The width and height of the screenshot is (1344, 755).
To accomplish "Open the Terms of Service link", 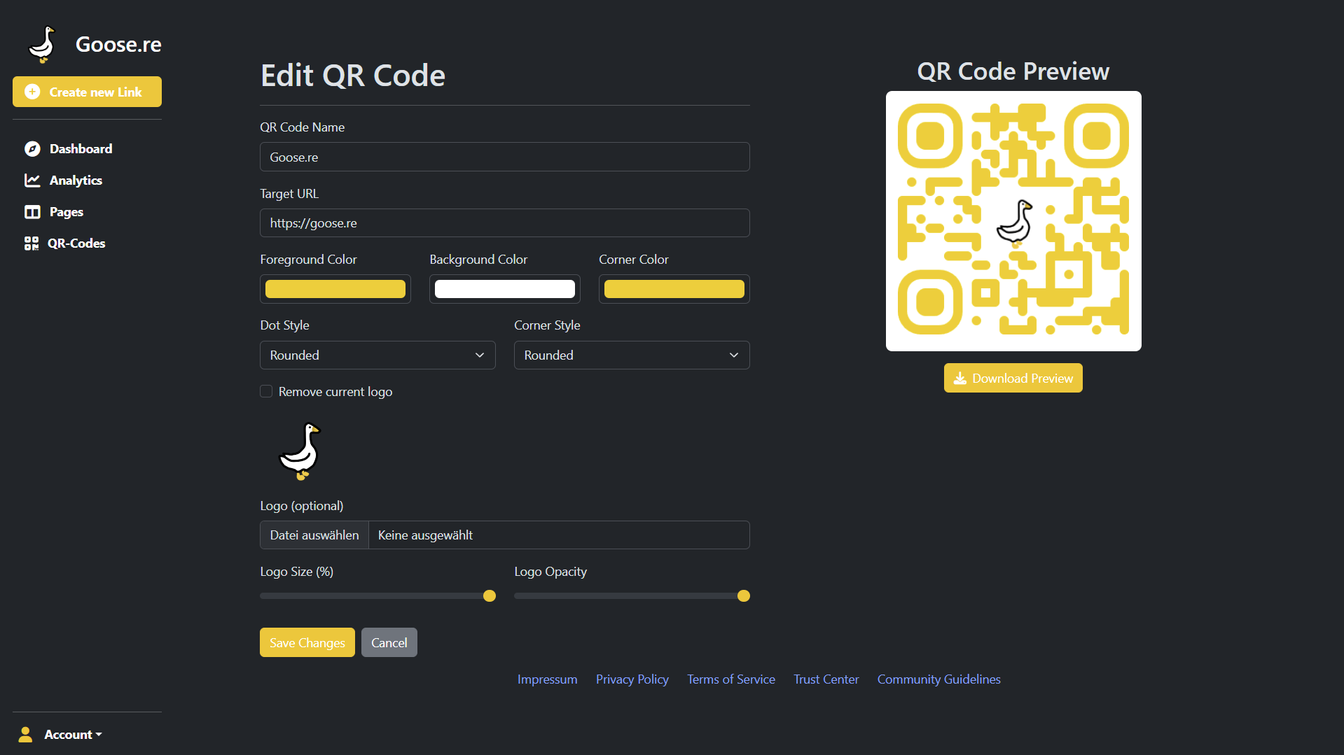I will pos(730,679).
